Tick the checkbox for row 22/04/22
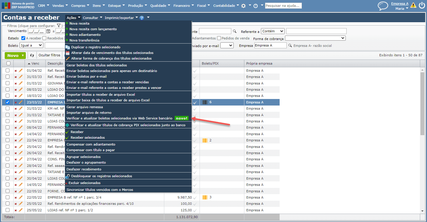The height and width of the screenshot is (222, 427). [x=8, y=140]
